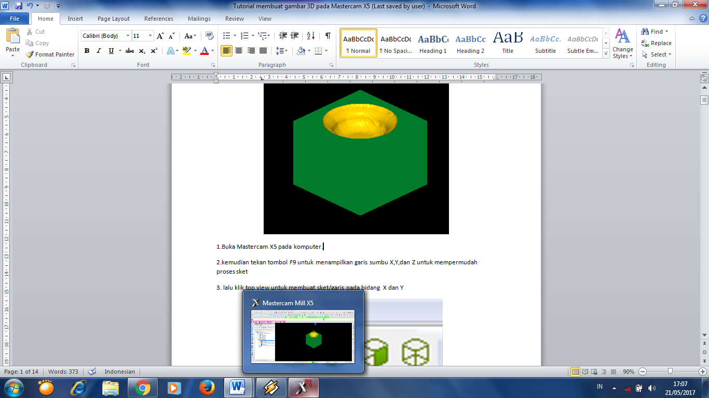Activate Format Painter
Screen dimensions: 709x398
click(50, 54)
